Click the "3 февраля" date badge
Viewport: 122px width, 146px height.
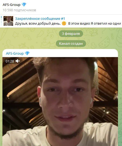[71, 33]
